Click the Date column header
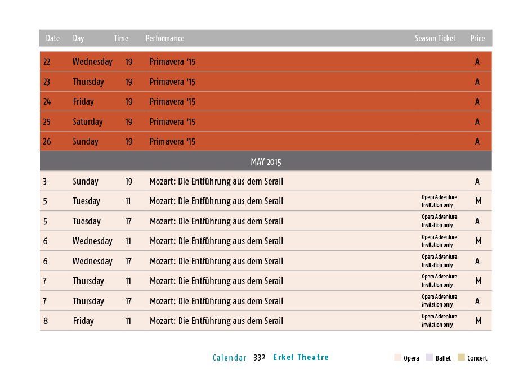532x382 pixels. pos(52,38)
